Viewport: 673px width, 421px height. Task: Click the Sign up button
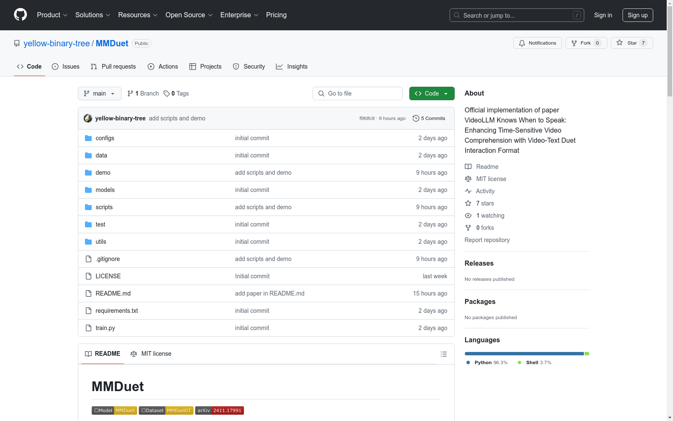[x=638, y=15]
